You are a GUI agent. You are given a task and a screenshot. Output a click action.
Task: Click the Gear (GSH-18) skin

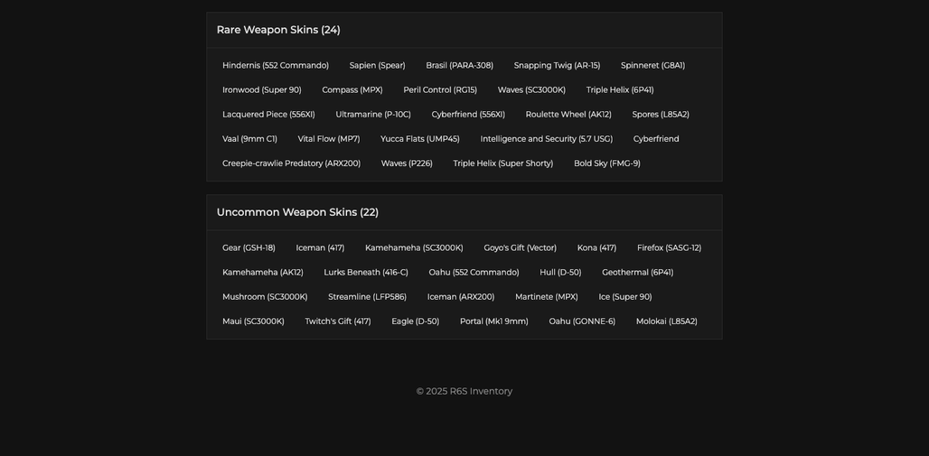pyautogui.click(x=249, y=248)
